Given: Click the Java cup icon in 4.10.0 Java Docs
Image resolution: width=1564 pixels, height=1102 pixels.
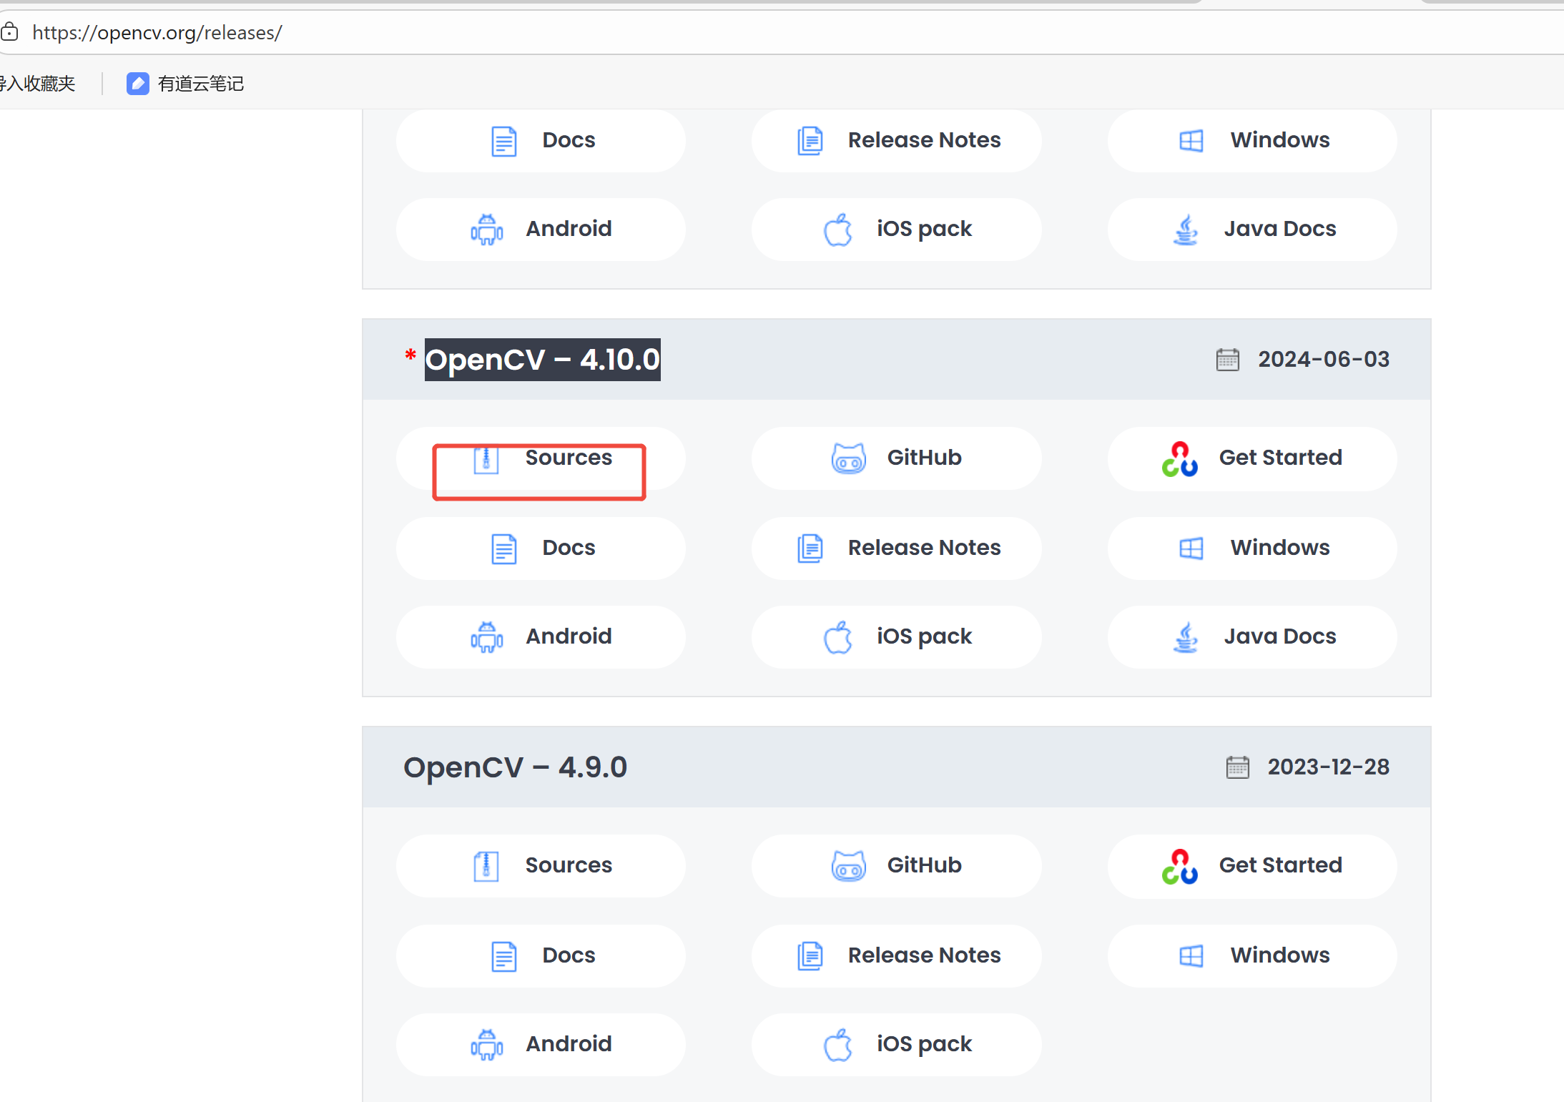Looking at the screenshot, I should point(1186,637).
